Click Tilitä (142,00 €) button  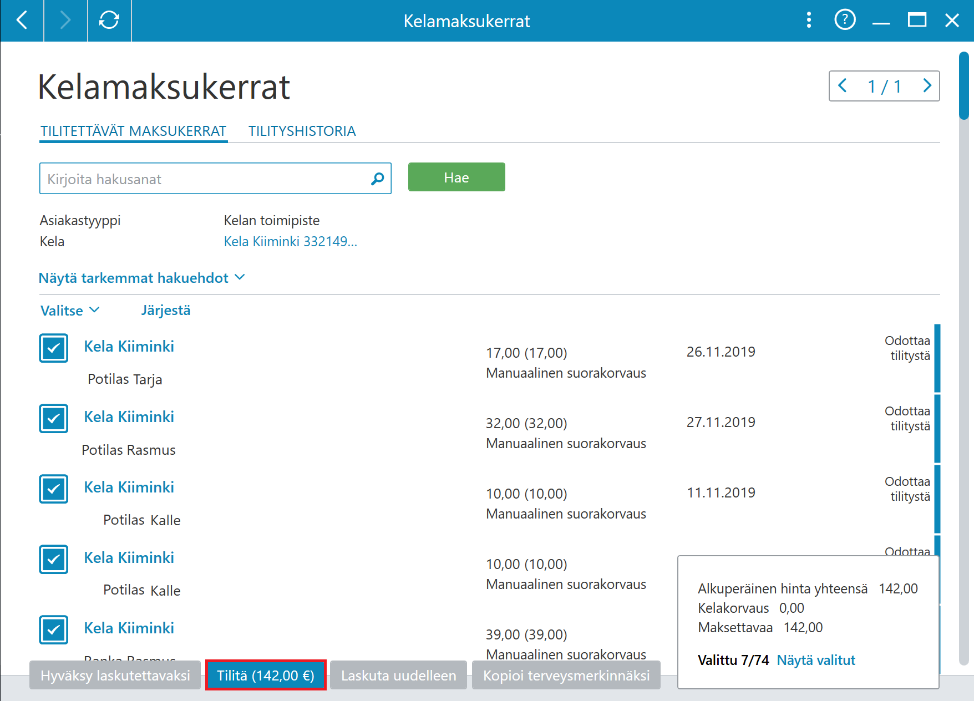(266, 675)
